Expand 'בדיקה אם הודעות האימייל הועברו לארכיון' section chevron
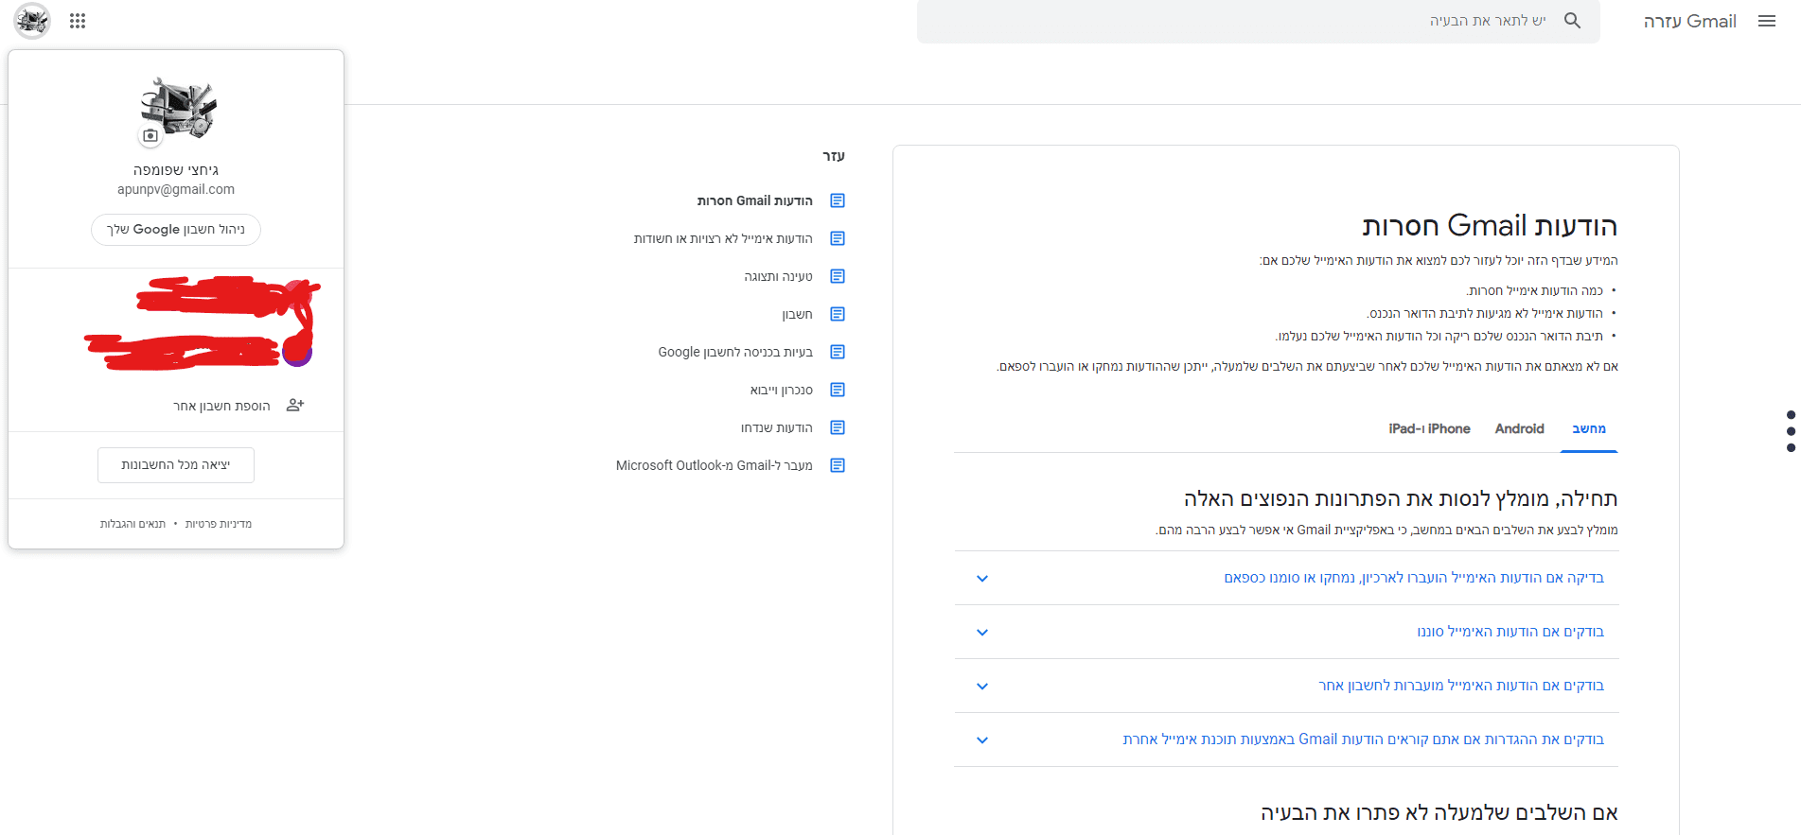The height and width of the screenshot is (835, 1801). tap(982, 579)
